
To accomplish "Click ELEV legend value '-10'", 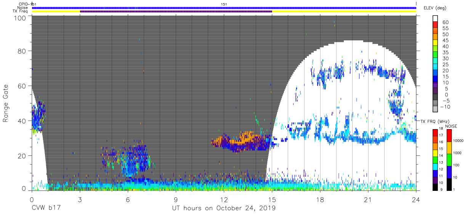I will (446, 107).
